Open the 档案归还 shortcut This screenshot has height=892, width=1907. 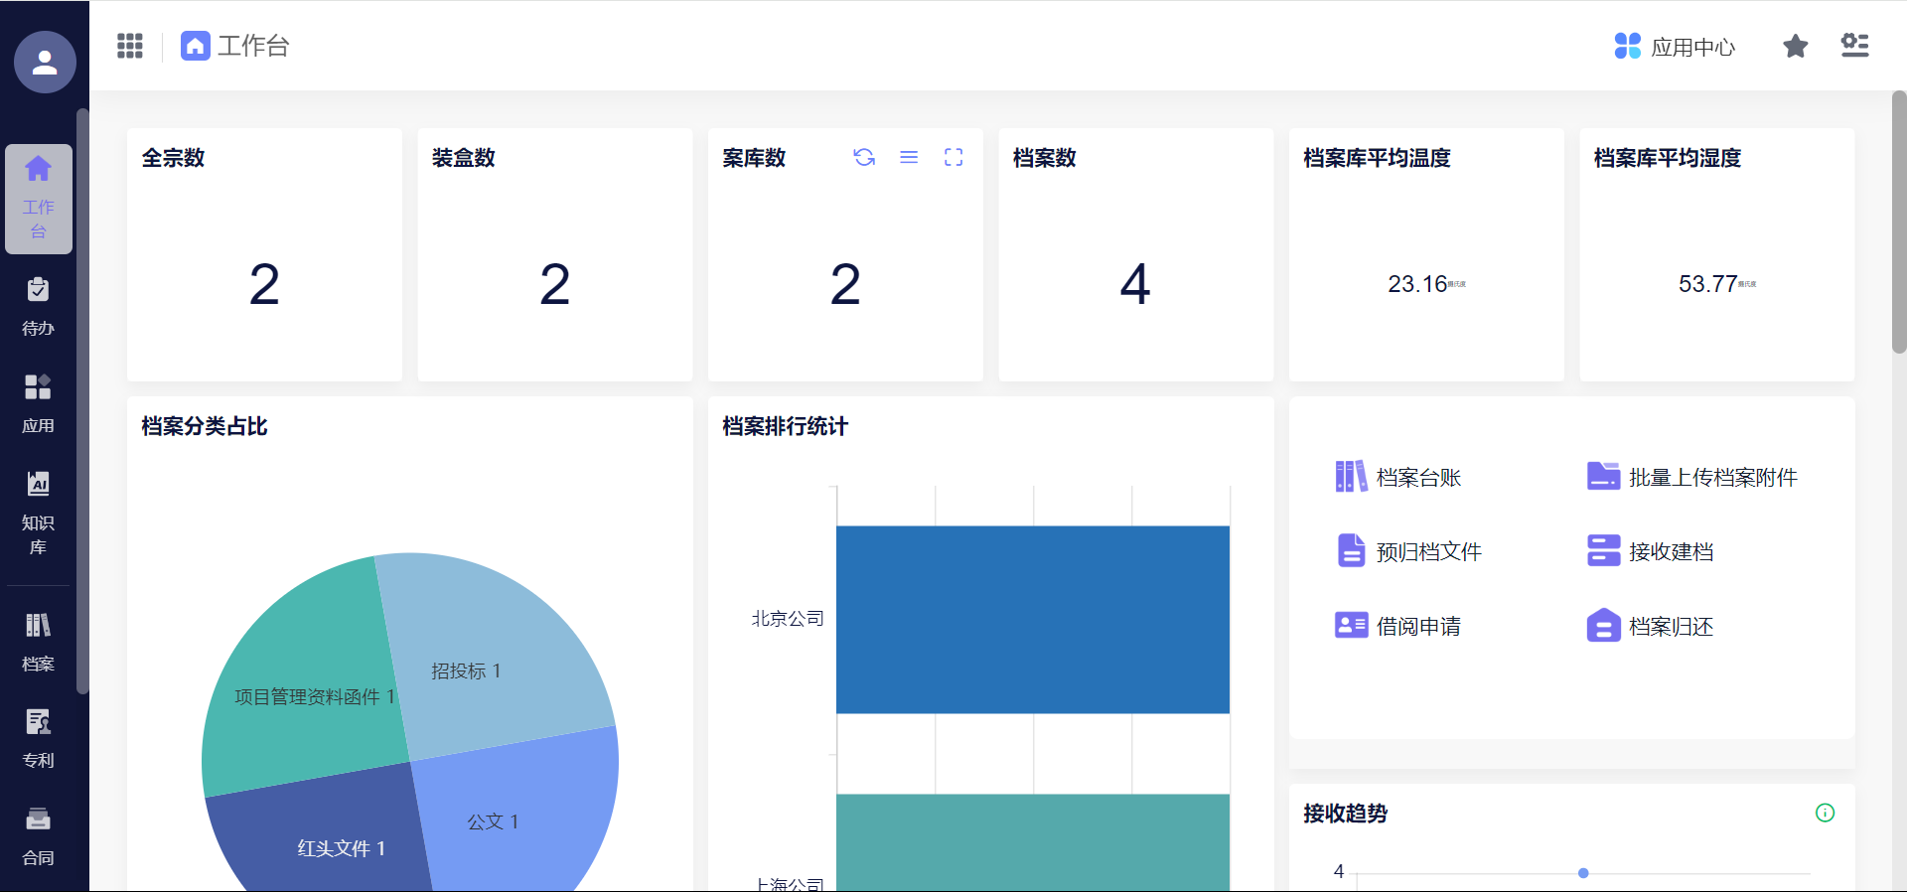(x=1651, y=627)
